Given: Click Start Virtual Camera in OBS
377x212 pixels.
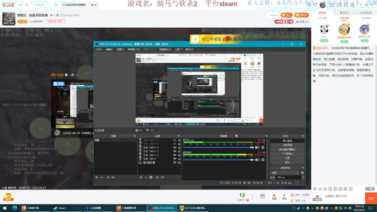Looking at the screenshot, I should coord(287,149).
